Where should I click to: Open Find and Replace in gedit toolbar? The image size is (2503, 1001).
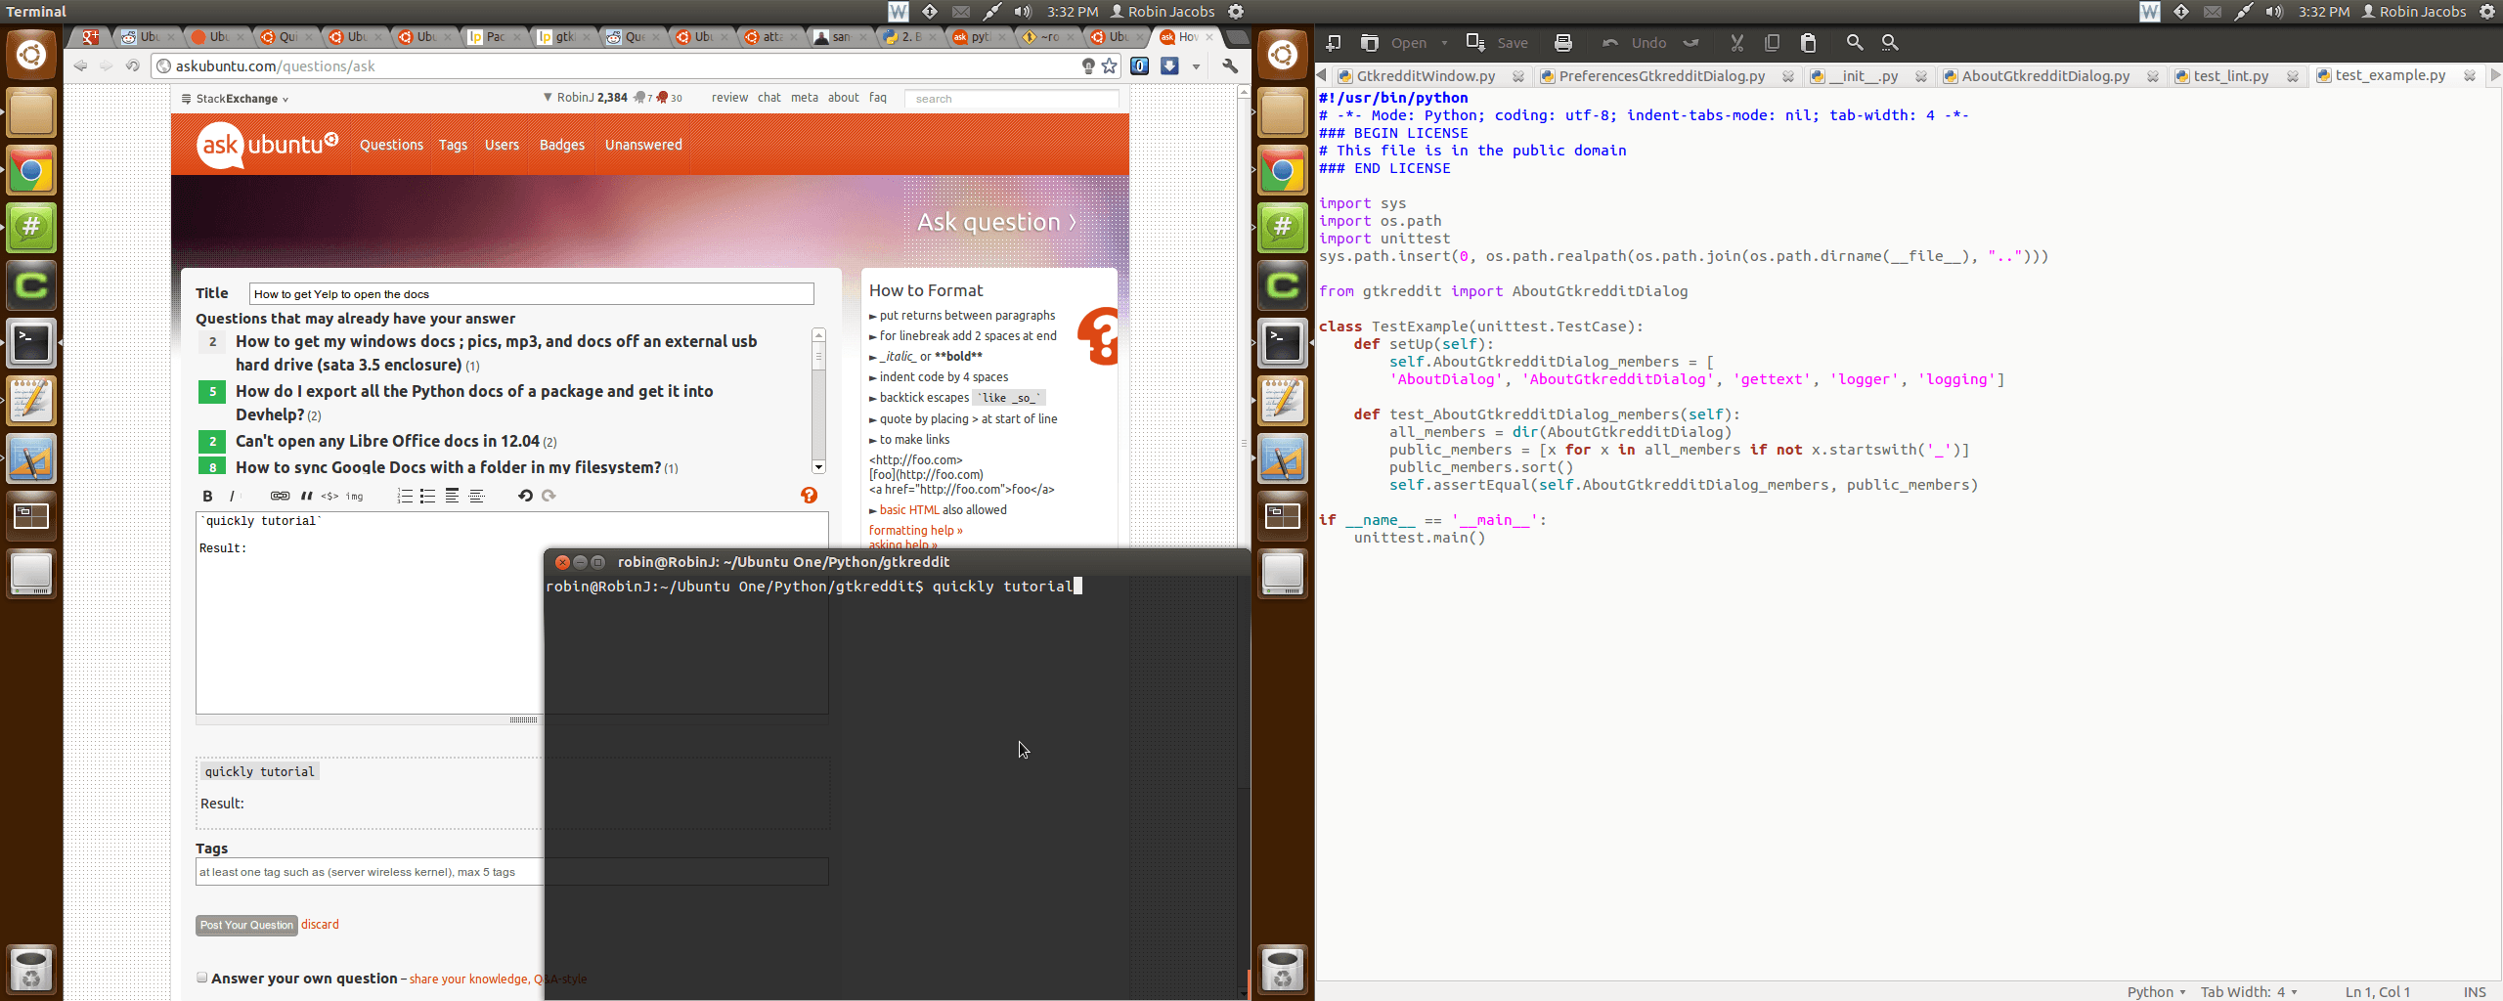click(1890, 42)
